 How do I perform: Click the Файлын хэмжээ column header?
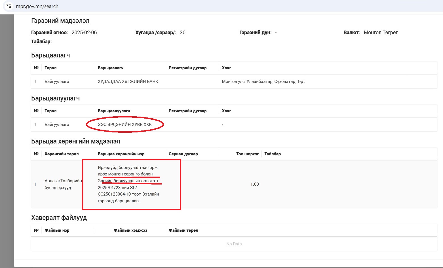130,230
